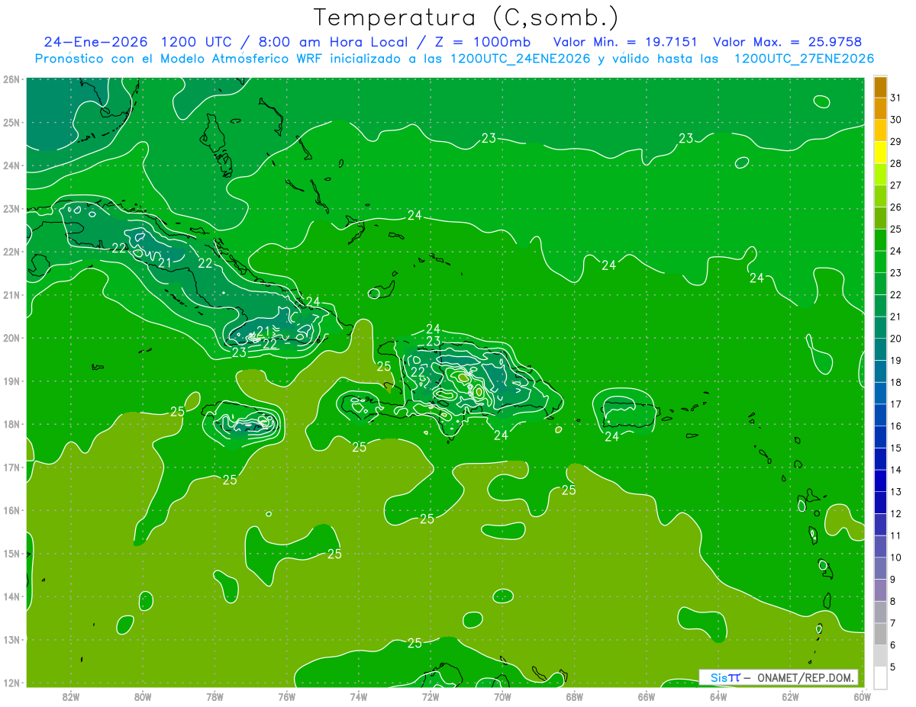This screenshot has width=916, height=707.
Task: Click the 15N latitude axis label
Action: 11,554
